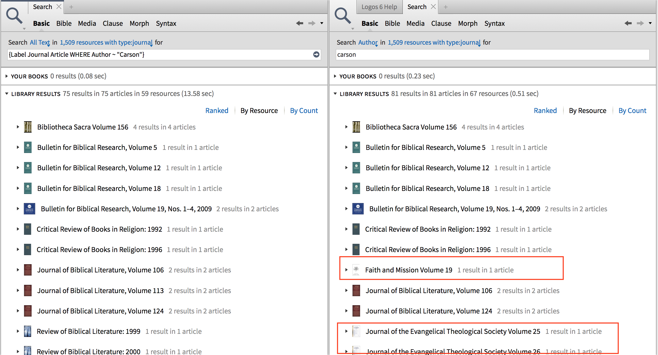
Task: Click the right panel forward navigation arrow
Action: coord(640,23)
